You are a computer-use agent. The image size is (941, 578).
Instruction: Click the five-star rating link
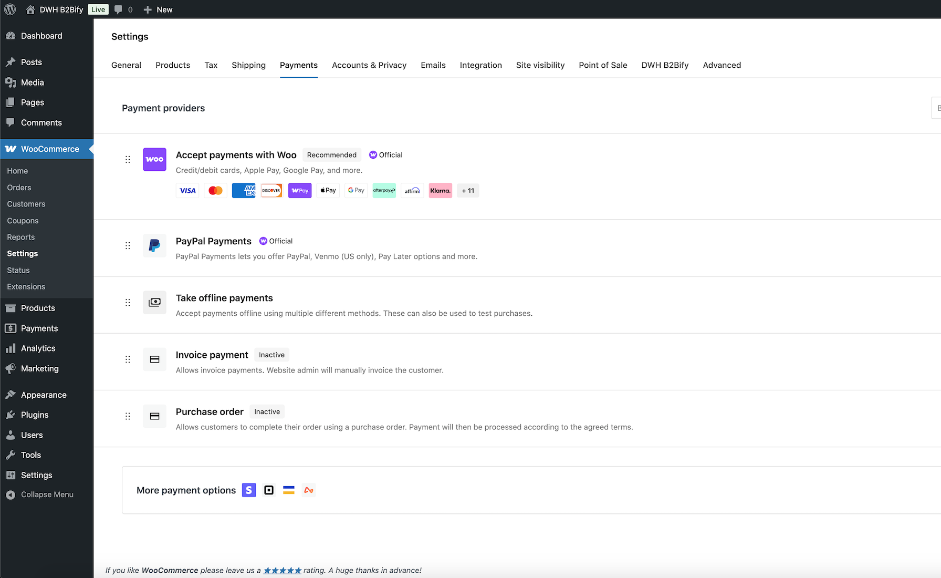[x=283, y=571]
